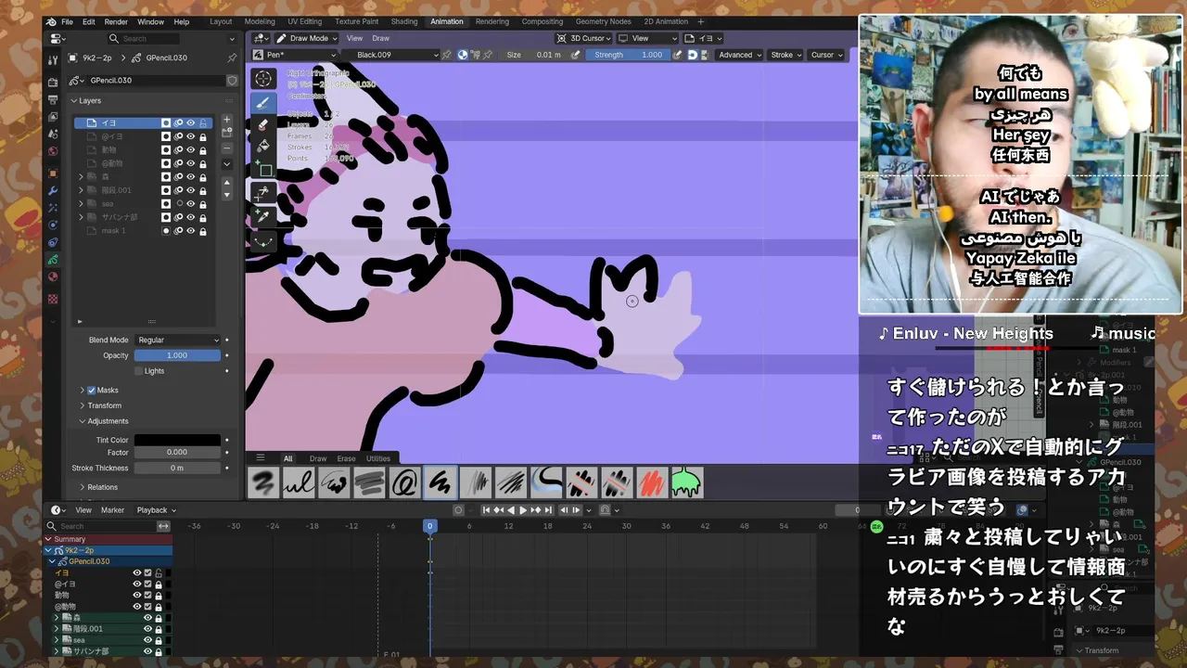The width and height of the screenshot is (1187, 668).
Task: Toggle mask icon on 動物 layer
Action: [x=166, y=149]
